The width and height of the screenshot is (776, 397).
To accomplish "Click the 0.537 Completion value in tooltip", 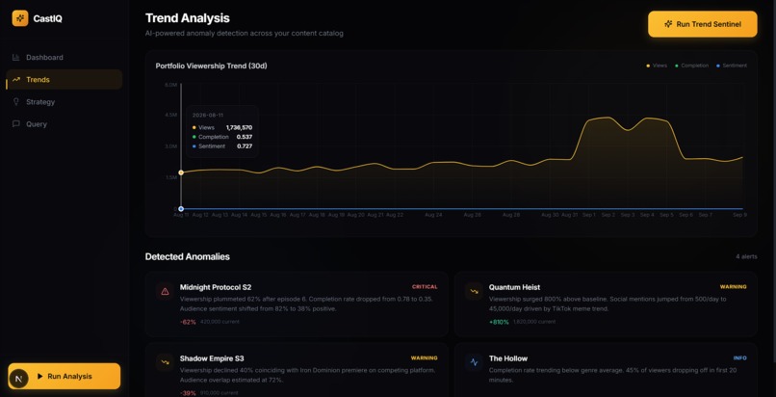I will 245,137.
